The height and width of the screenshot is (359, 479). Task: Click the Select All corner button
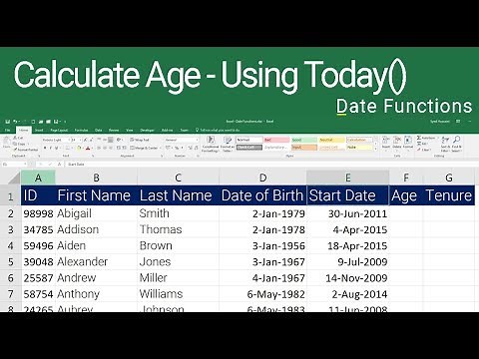click(14, 179)
